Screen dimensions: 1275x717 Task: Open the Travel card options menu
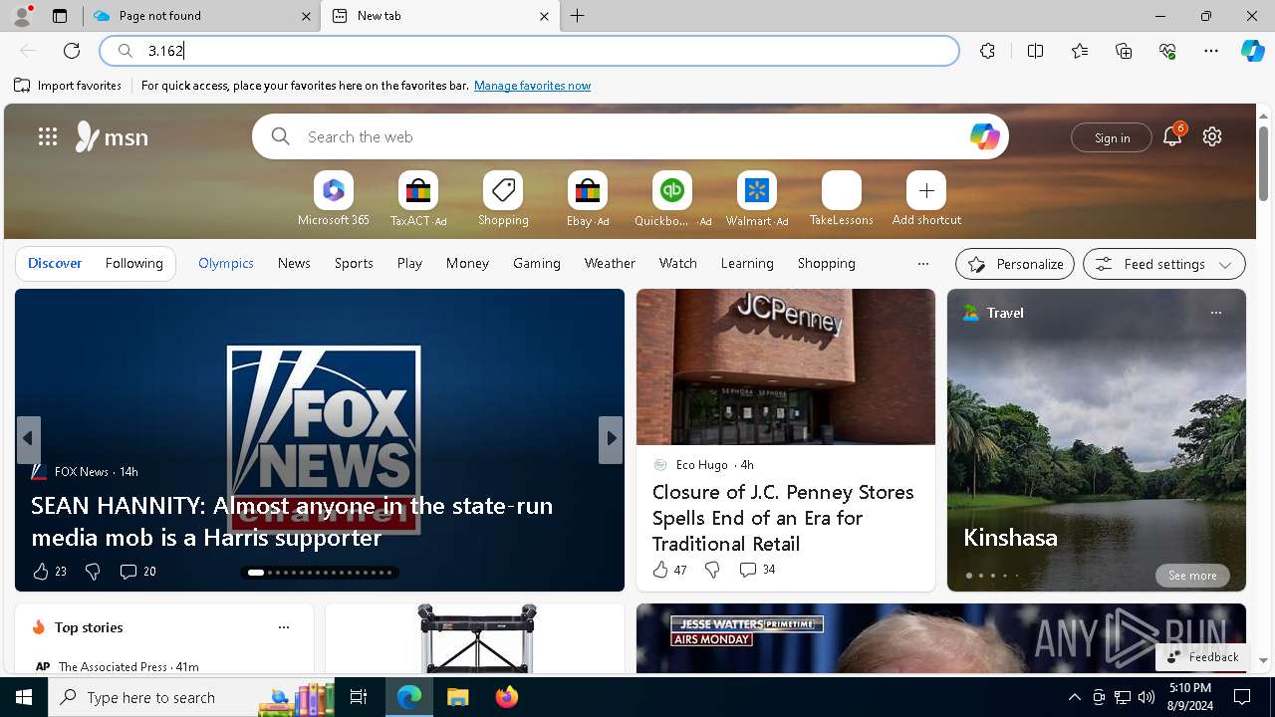(1215, 313)
